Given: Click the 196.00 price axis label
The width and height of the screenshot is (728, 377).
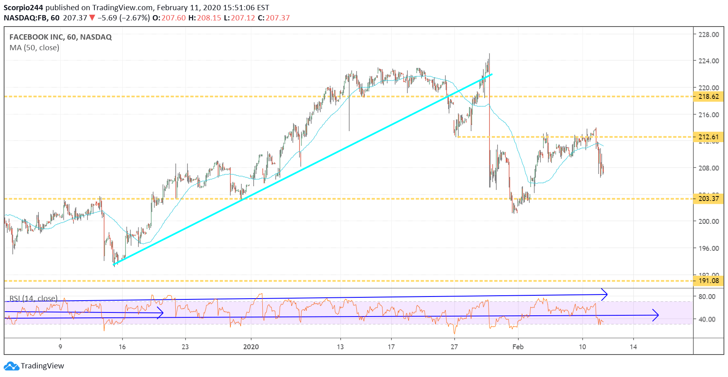Looking at the screenshot, I should click(x=709, y=248).
